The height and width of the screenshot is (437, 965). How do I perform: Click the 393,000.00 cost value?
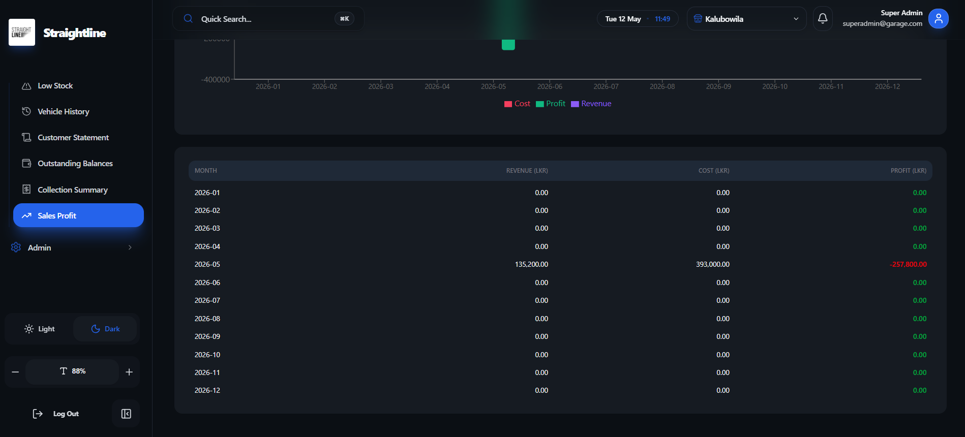[713, 264]
